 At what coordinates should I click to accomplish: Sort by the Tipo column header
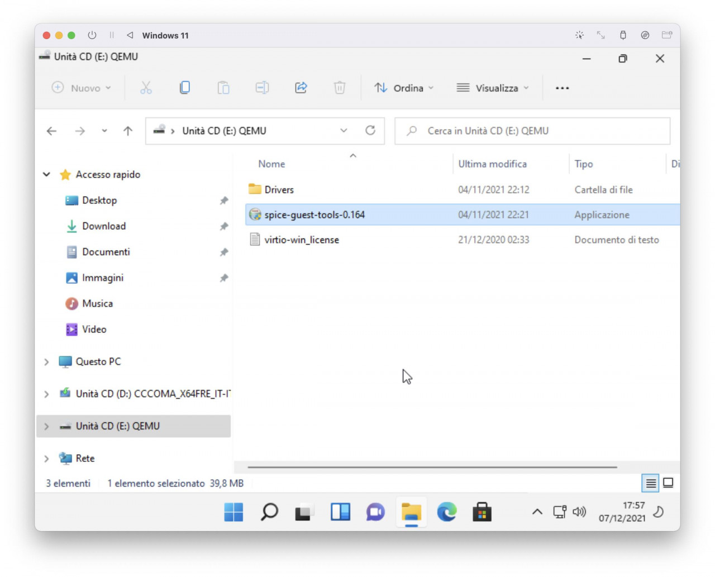click(584, 164)
